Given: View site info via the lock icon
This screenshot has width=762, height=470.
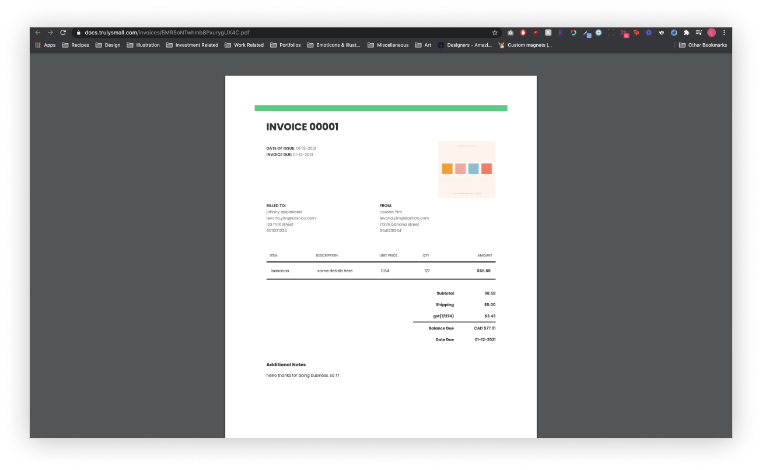Looking at the screenshot, I should pos(78,33).
